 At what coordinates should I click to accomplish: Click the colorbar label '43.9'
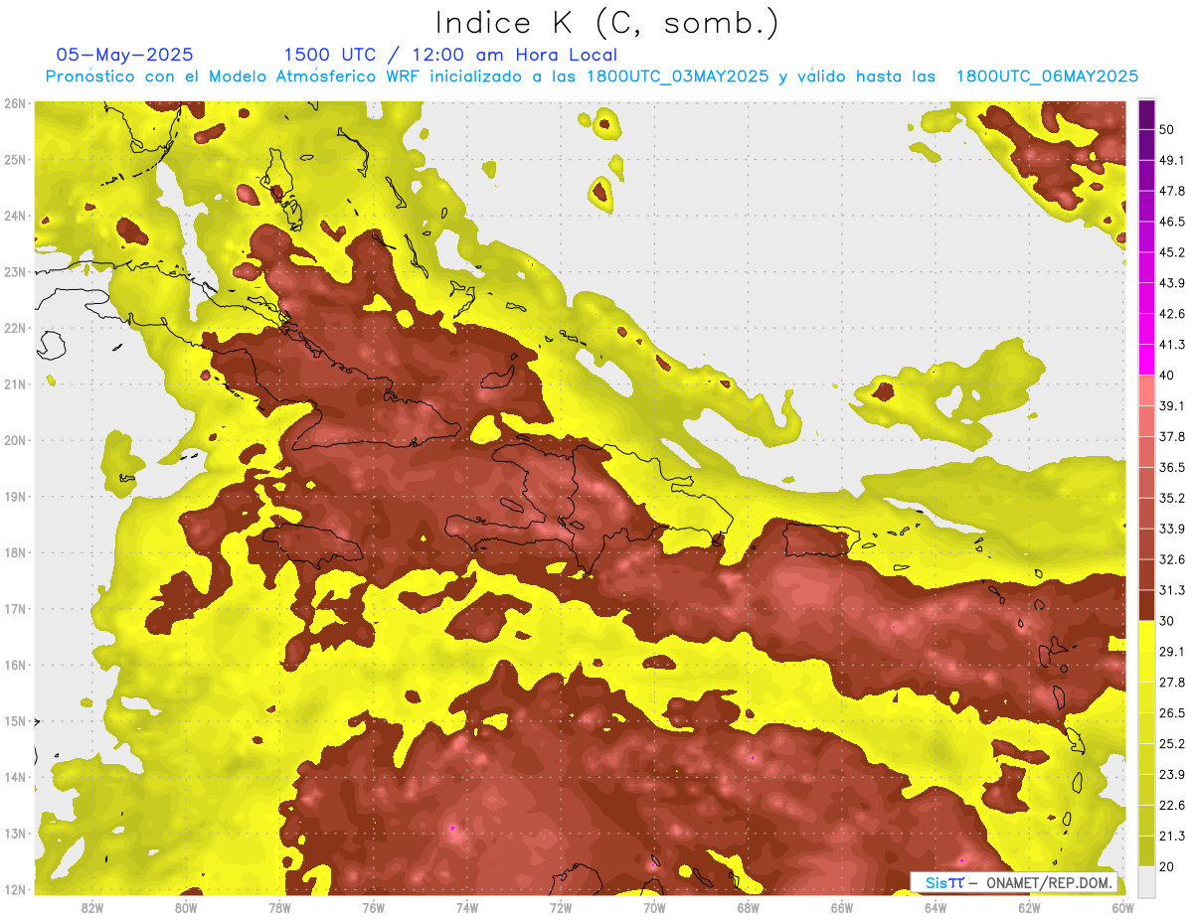click(x=1172, y=283)
